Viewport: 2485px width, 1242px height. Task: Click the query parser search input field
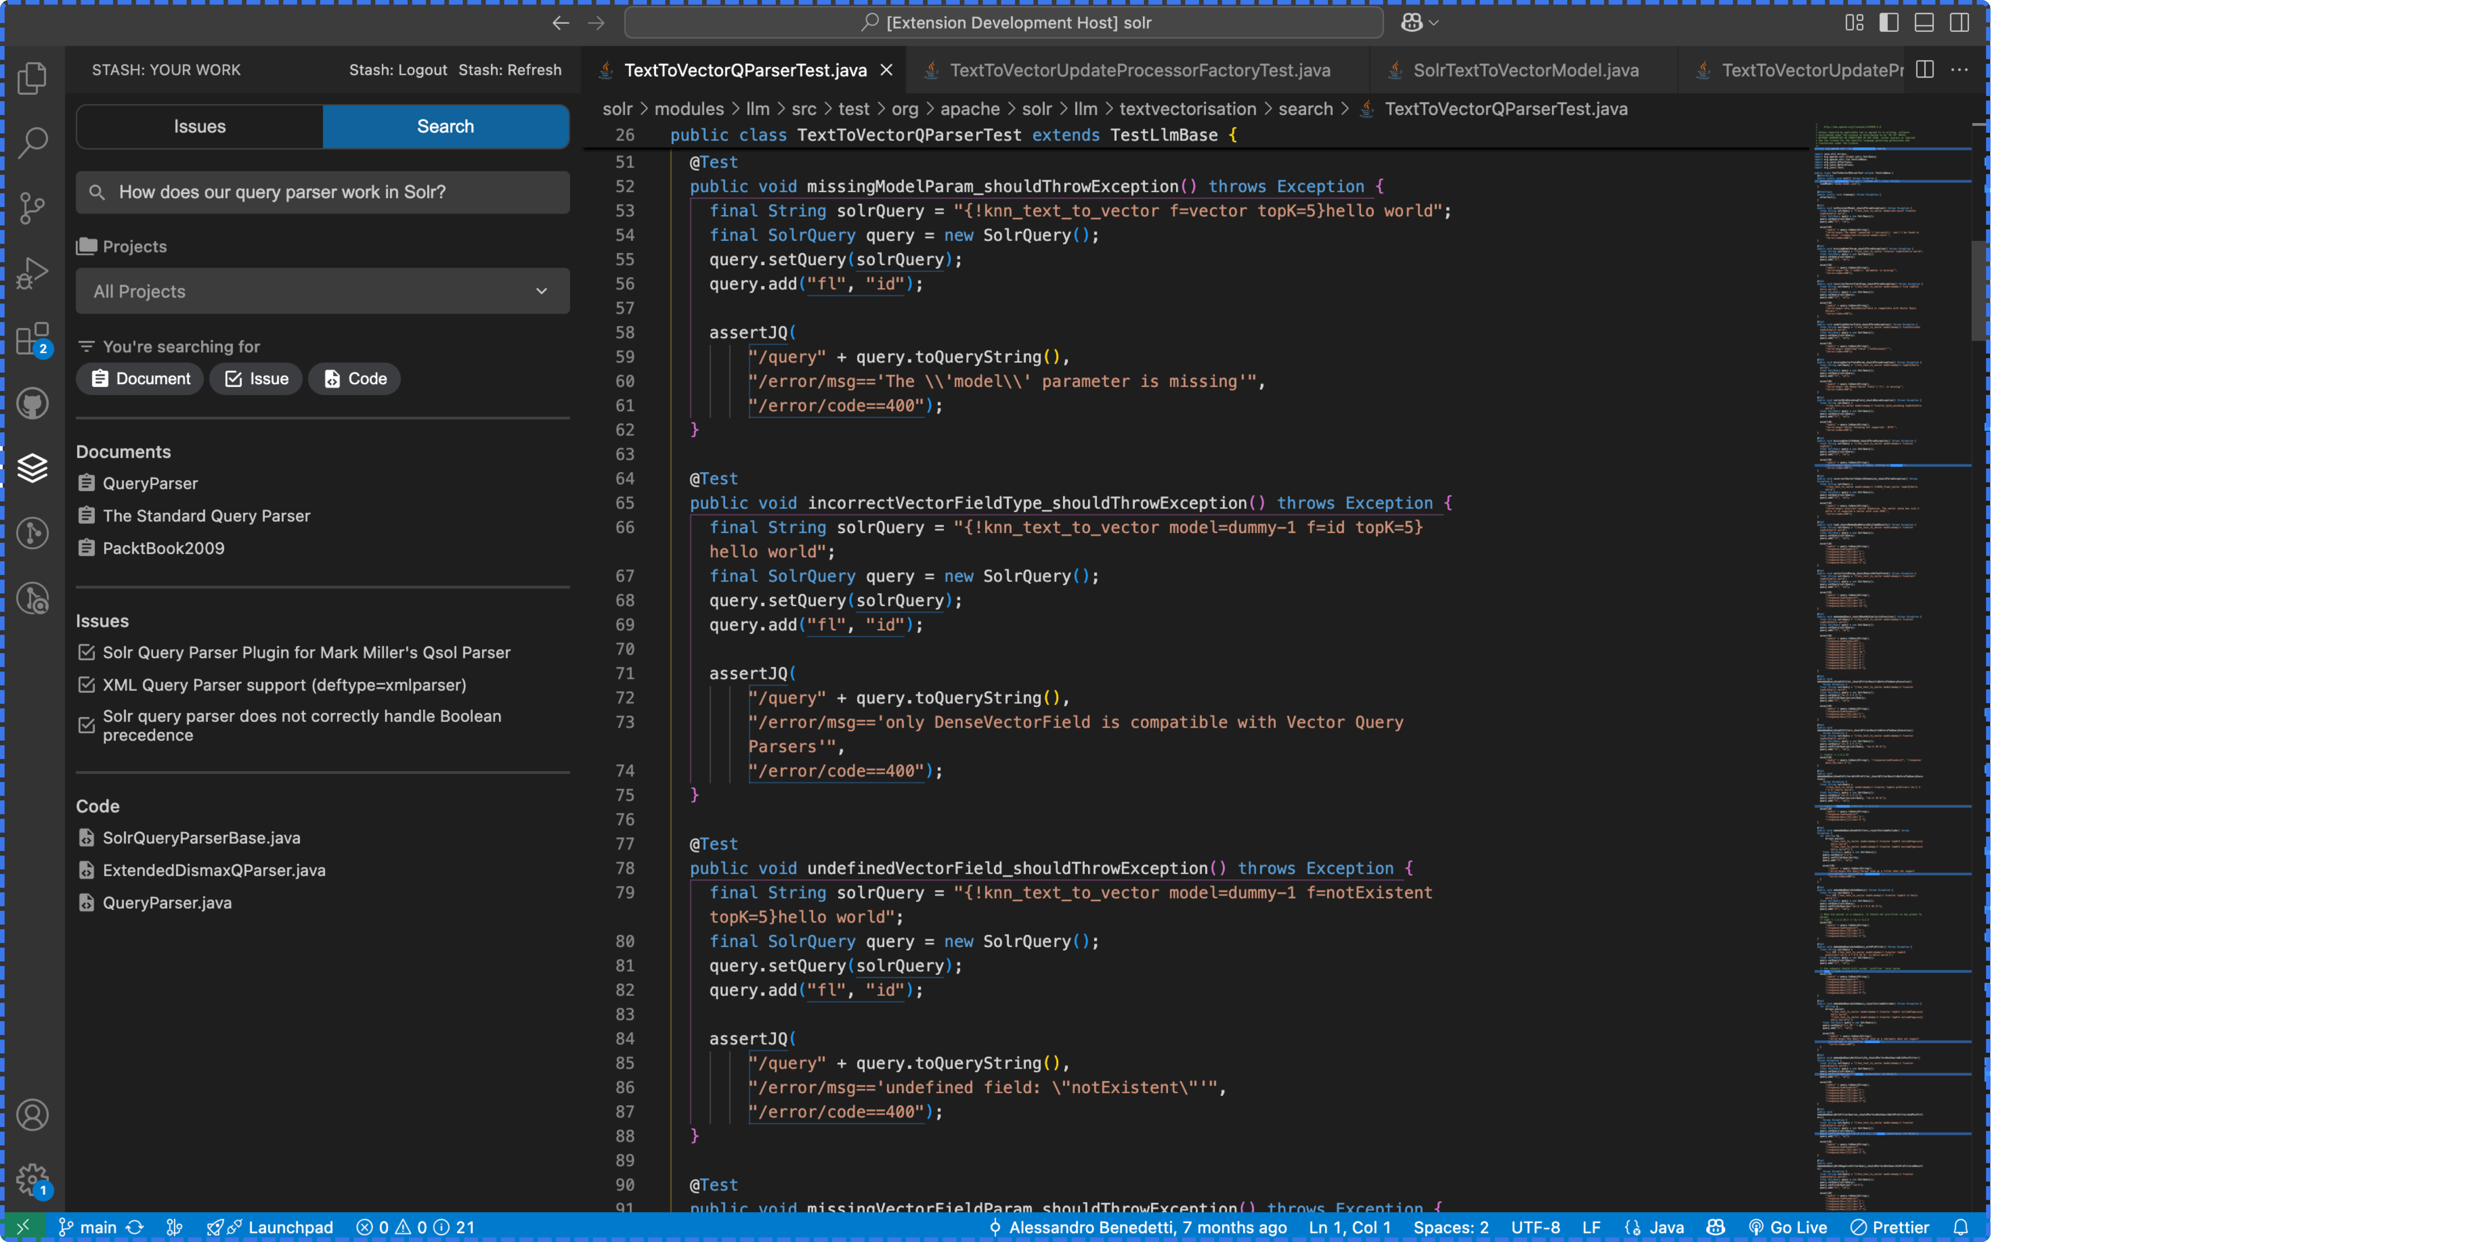[x=322, y=192]
